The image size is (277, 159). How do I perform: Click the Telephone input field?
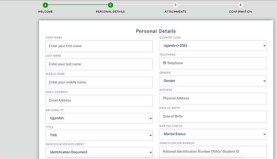coord(213,63)
